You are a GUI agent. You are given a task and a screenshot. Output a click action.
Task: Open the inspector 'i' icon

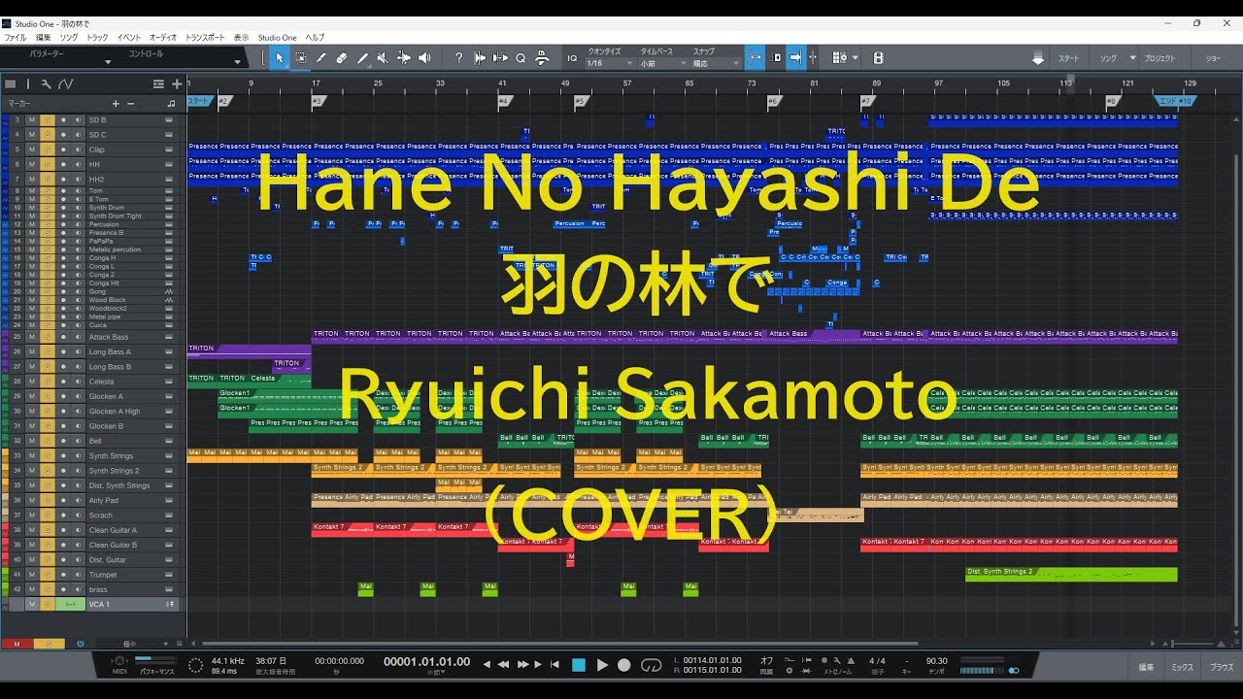click(27, 84)
